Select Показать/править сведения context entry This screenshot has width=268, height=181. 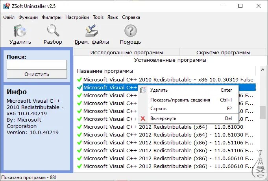[x=188, y=100]
